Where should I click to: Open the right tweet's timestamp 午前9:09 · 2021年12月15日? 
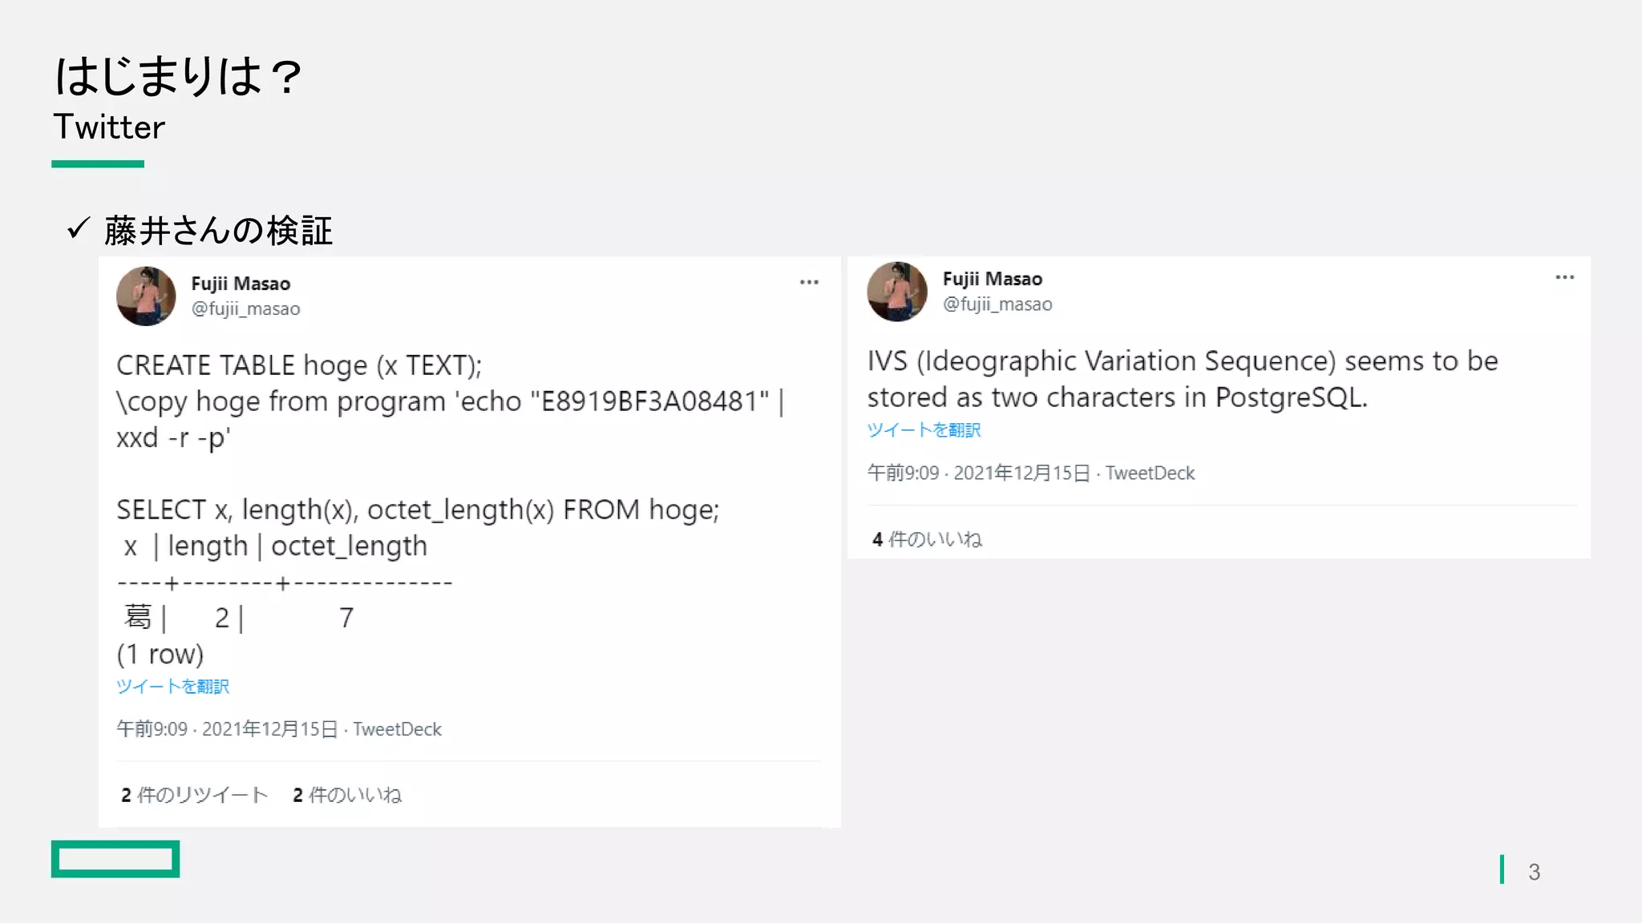[x=979, y=473]
